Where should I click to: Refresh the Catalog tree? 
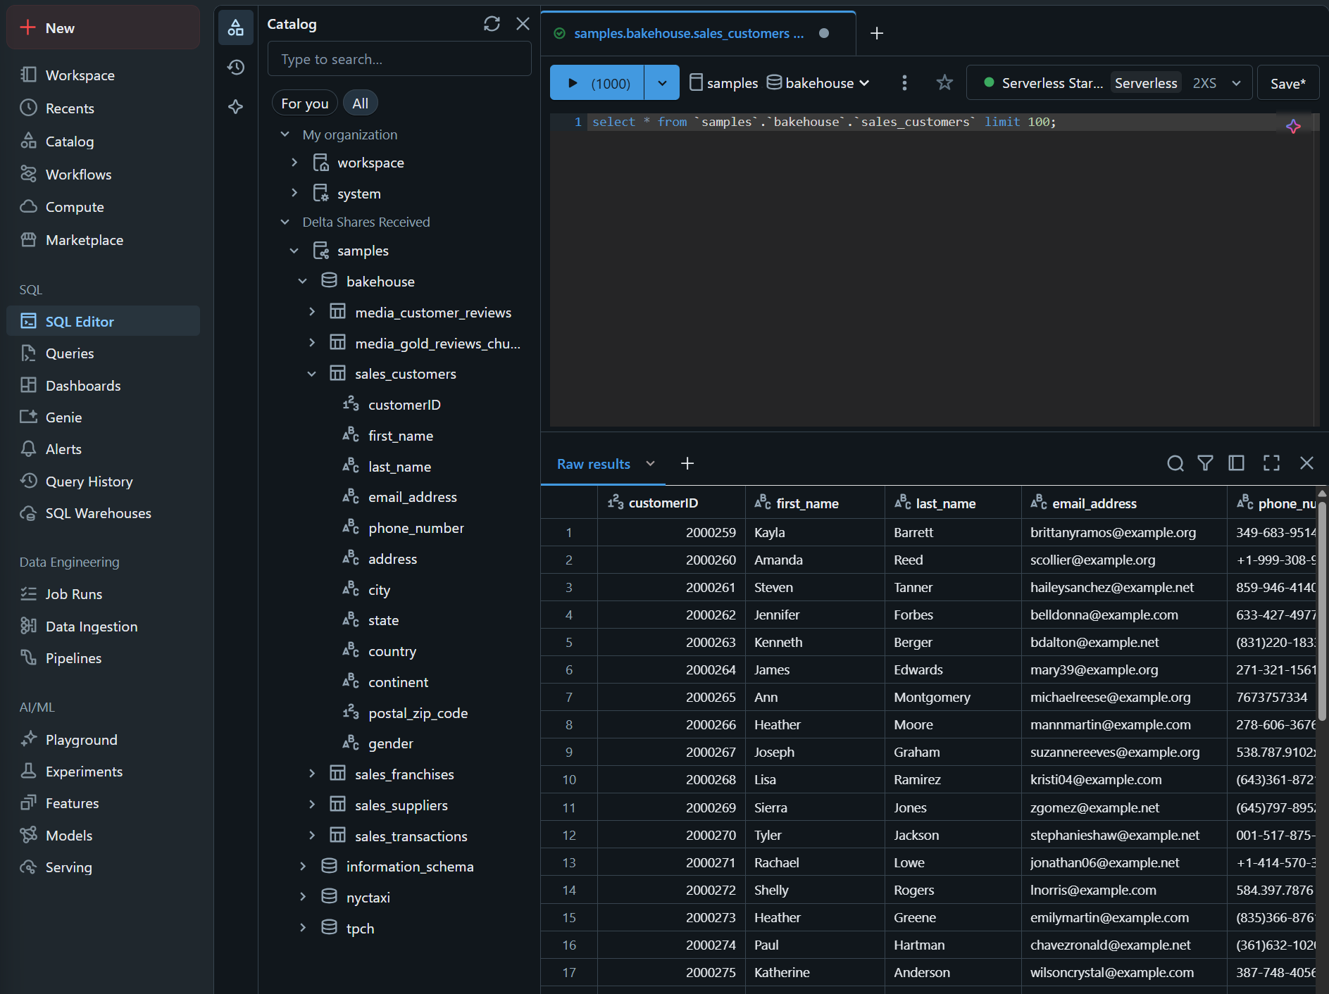tap(492, 24)
